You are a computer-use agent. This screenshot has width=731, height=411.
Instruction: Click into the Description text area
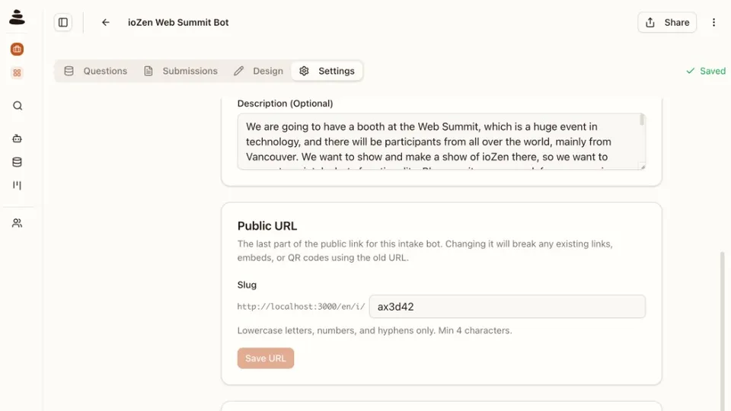[x=441, y=142]
